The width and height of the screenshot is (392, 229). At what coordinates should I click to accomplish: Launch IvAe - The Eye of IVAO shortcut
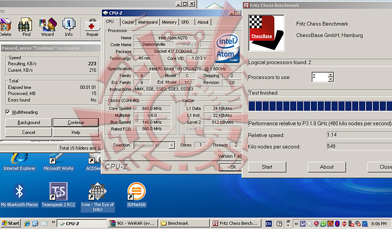(x=98, y=197)
